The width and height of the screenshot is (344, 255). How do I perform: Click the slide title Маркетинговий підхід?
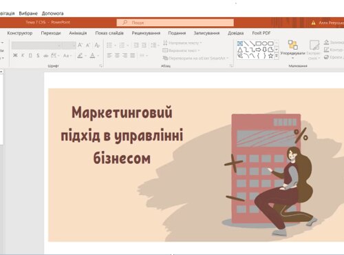pyautogui.click(x=122, y=135)
